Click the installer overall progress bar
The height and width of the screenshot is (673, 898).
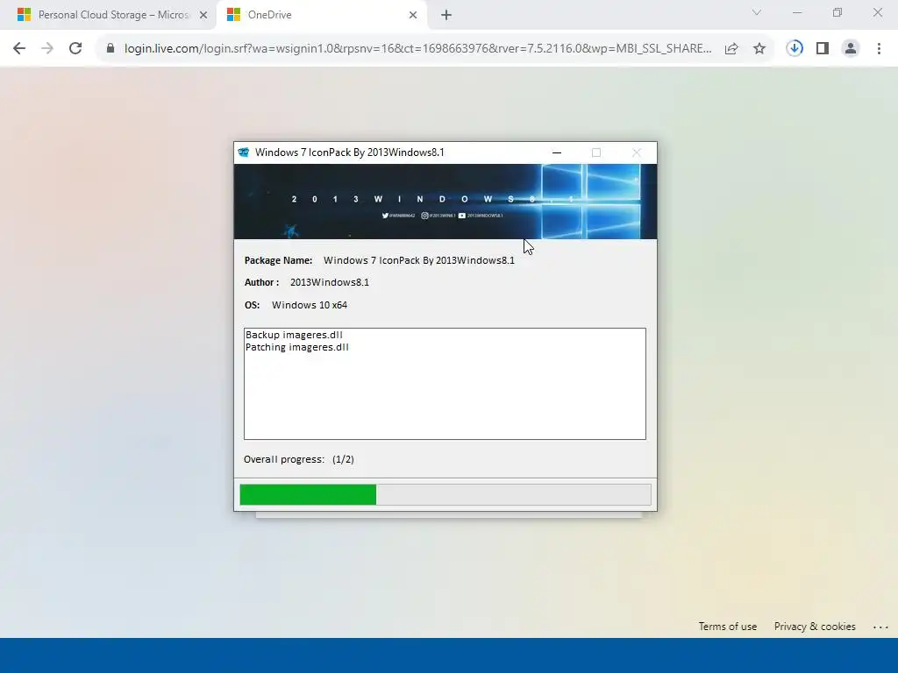point(445,494)
